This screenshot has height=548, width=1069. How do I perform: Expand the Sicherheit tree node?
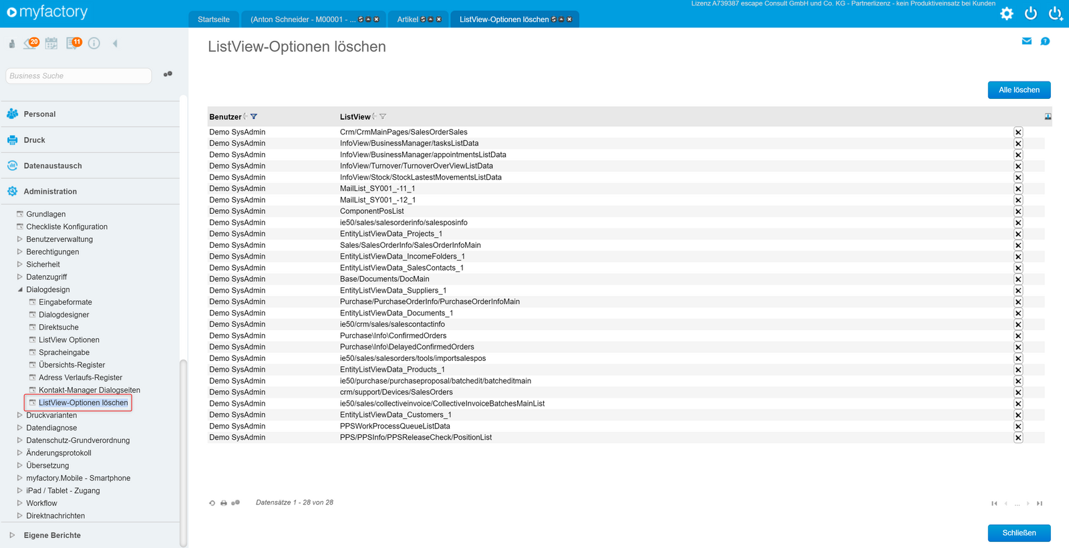(x=19, y=265)
